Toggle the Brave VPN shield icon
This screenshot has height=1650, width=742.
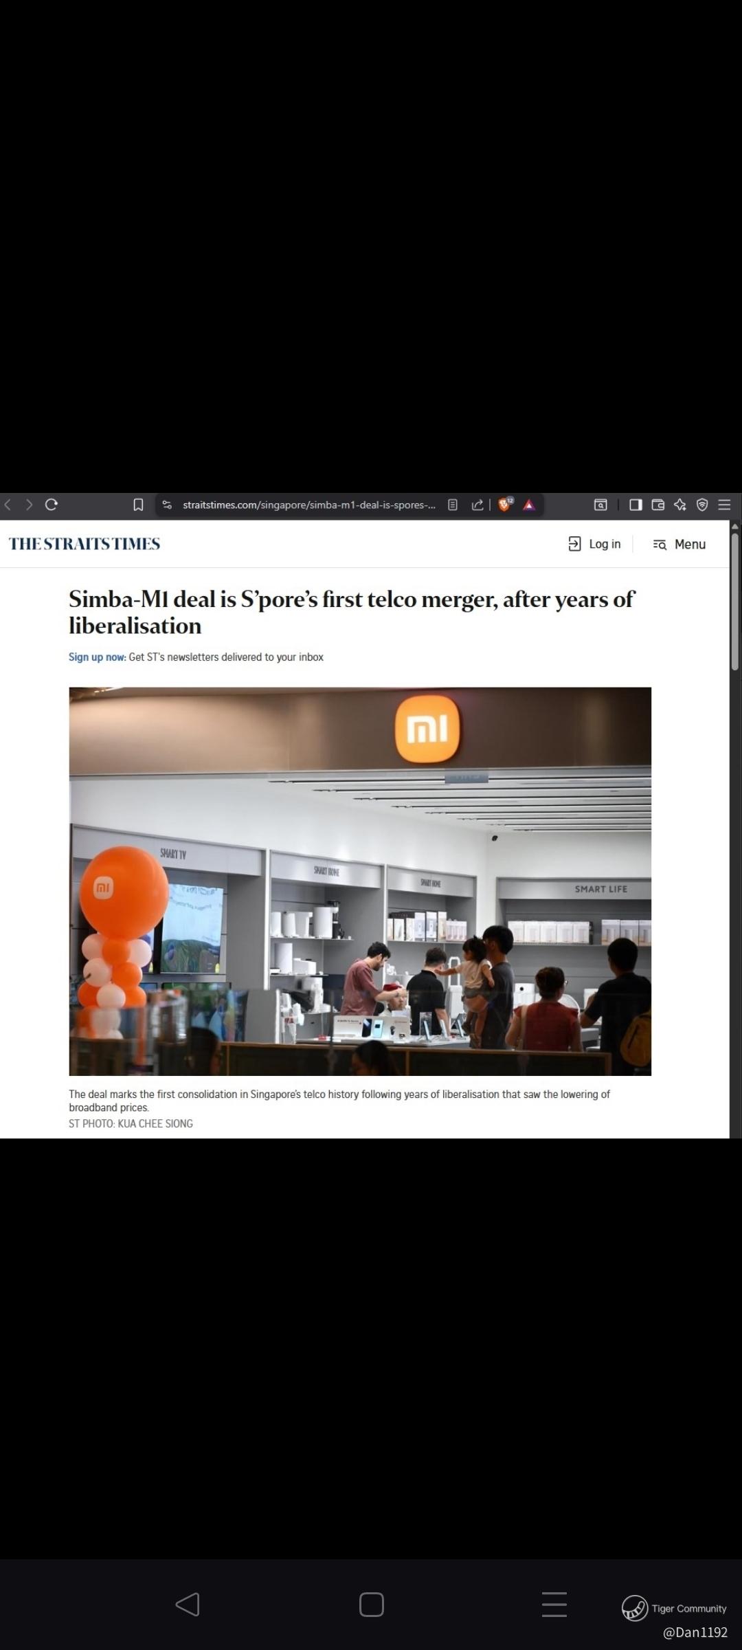pyautogui.click(x=701, y=505)
